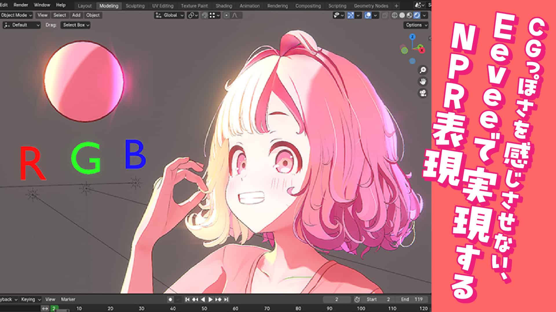556x312 pixels.
Task: Open the Object Mode dropdown
Action: point(16,15)
